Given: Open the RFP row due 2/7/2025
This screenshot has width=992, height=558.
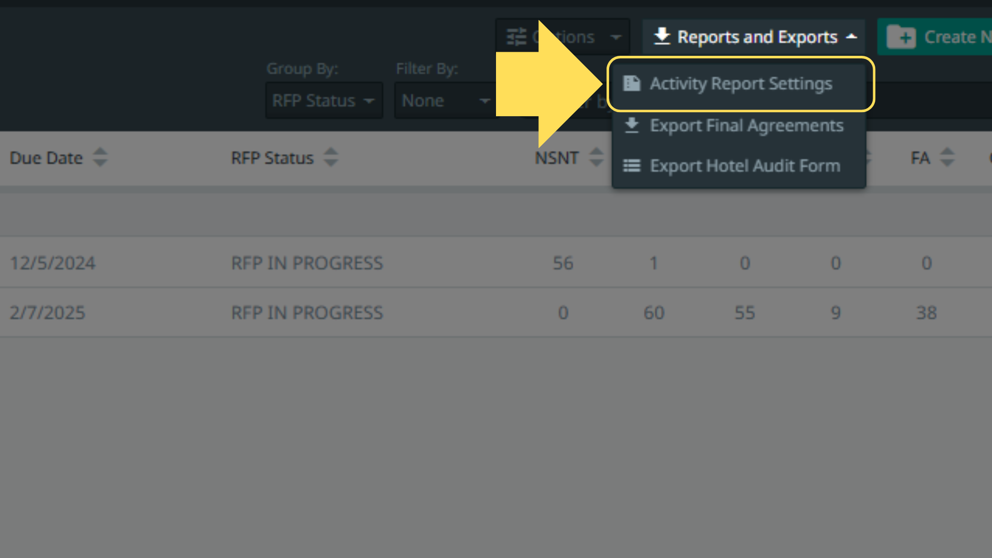Looking at the screenshot, I should 307,313.
